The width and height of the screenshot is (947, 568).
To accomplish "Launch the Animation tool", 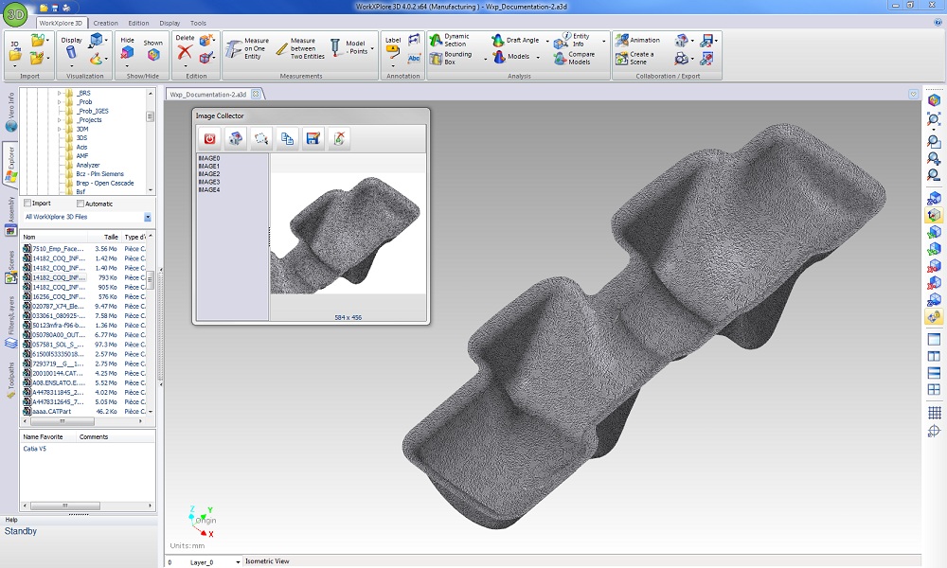I will tap(636, 41).
